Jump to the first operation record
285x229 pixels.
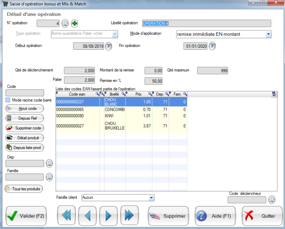pyautogui.click(x=67, y=216)
